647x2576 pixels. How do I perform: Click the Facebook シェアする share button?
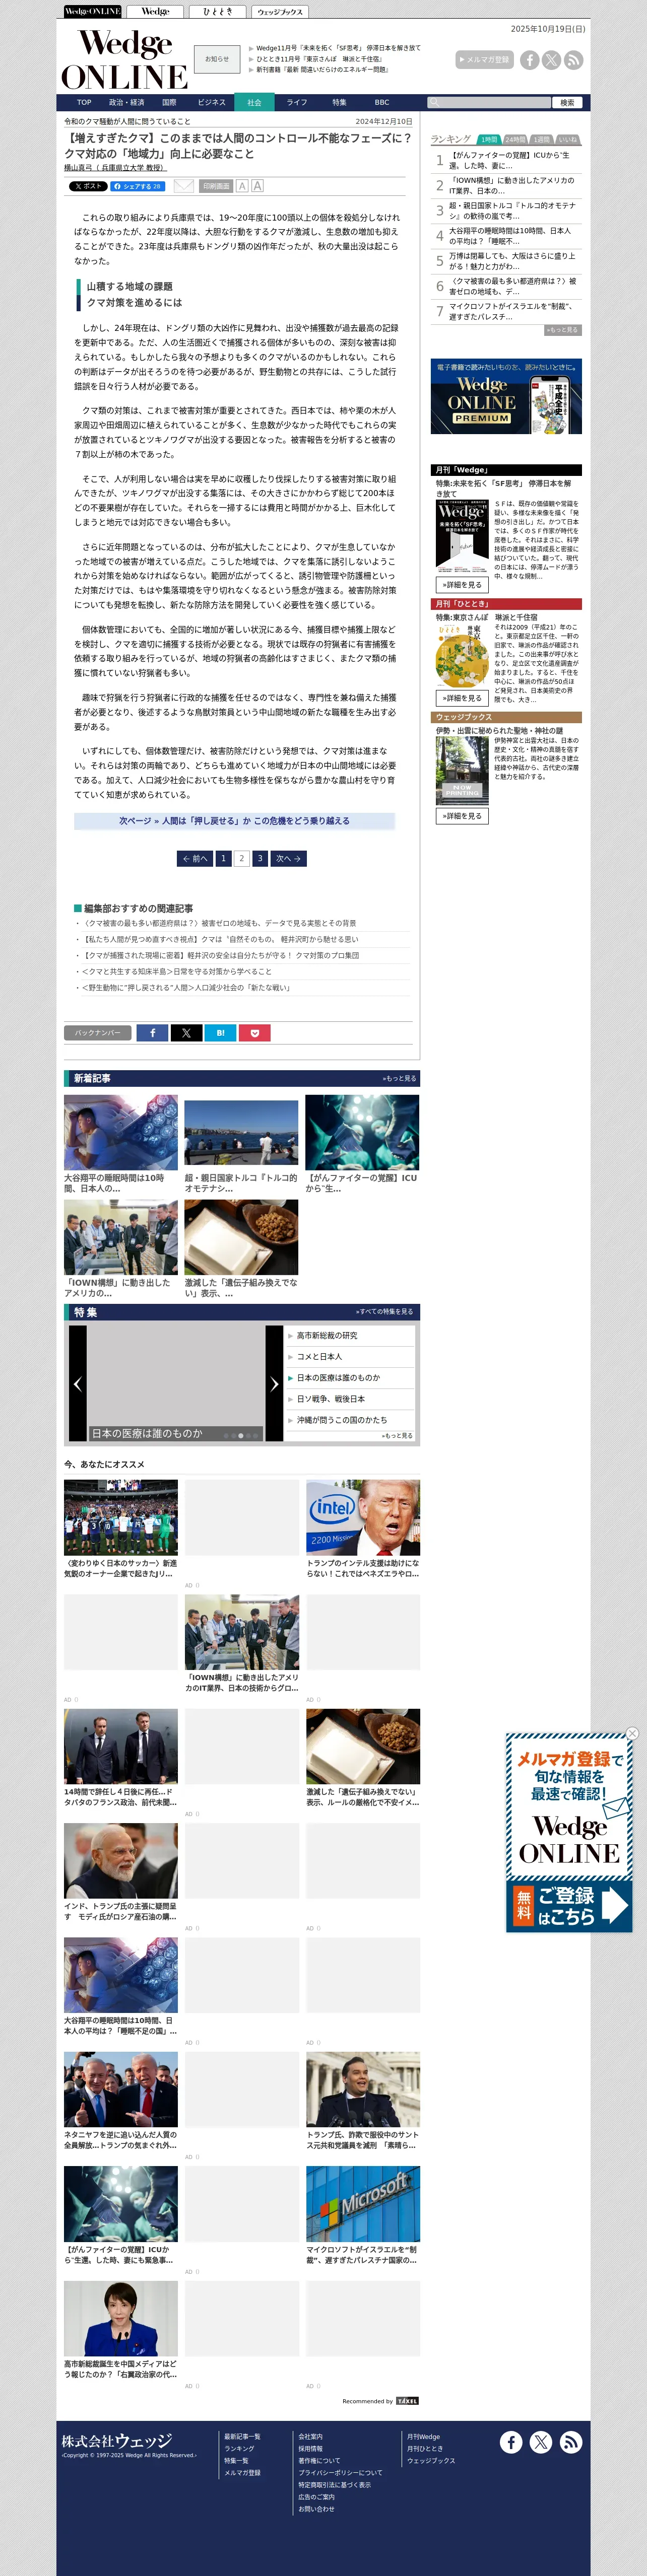click(137, 186)
